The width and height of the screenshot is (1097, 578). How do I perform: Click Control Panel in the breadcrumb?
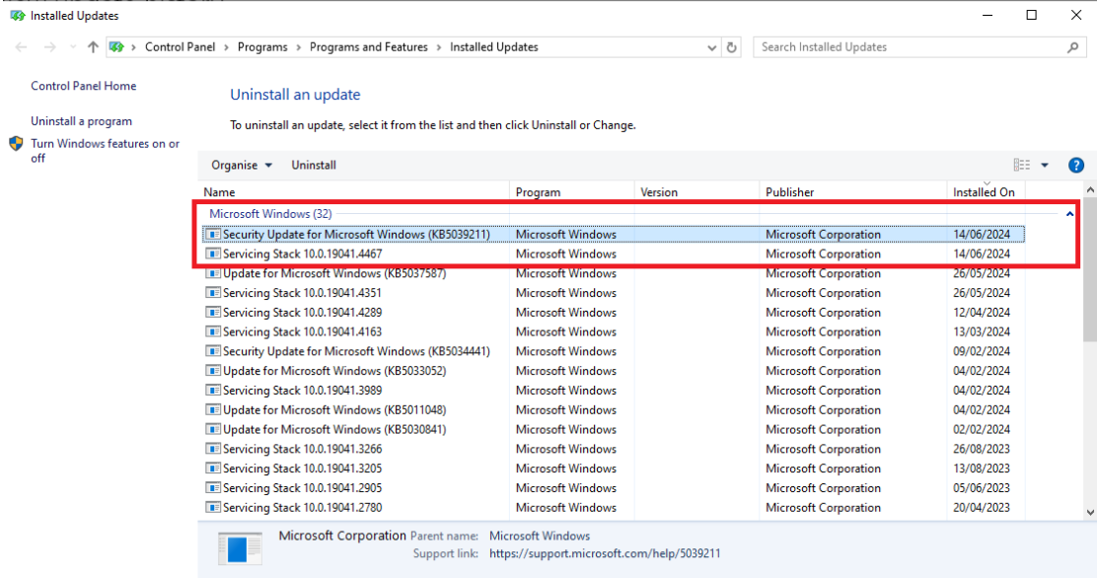180,47
